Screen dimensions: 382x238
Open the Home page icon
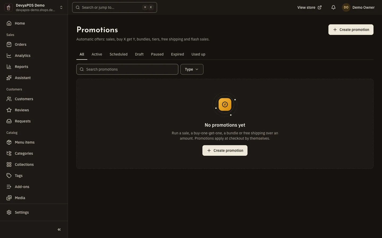click(x=9, y=23)
